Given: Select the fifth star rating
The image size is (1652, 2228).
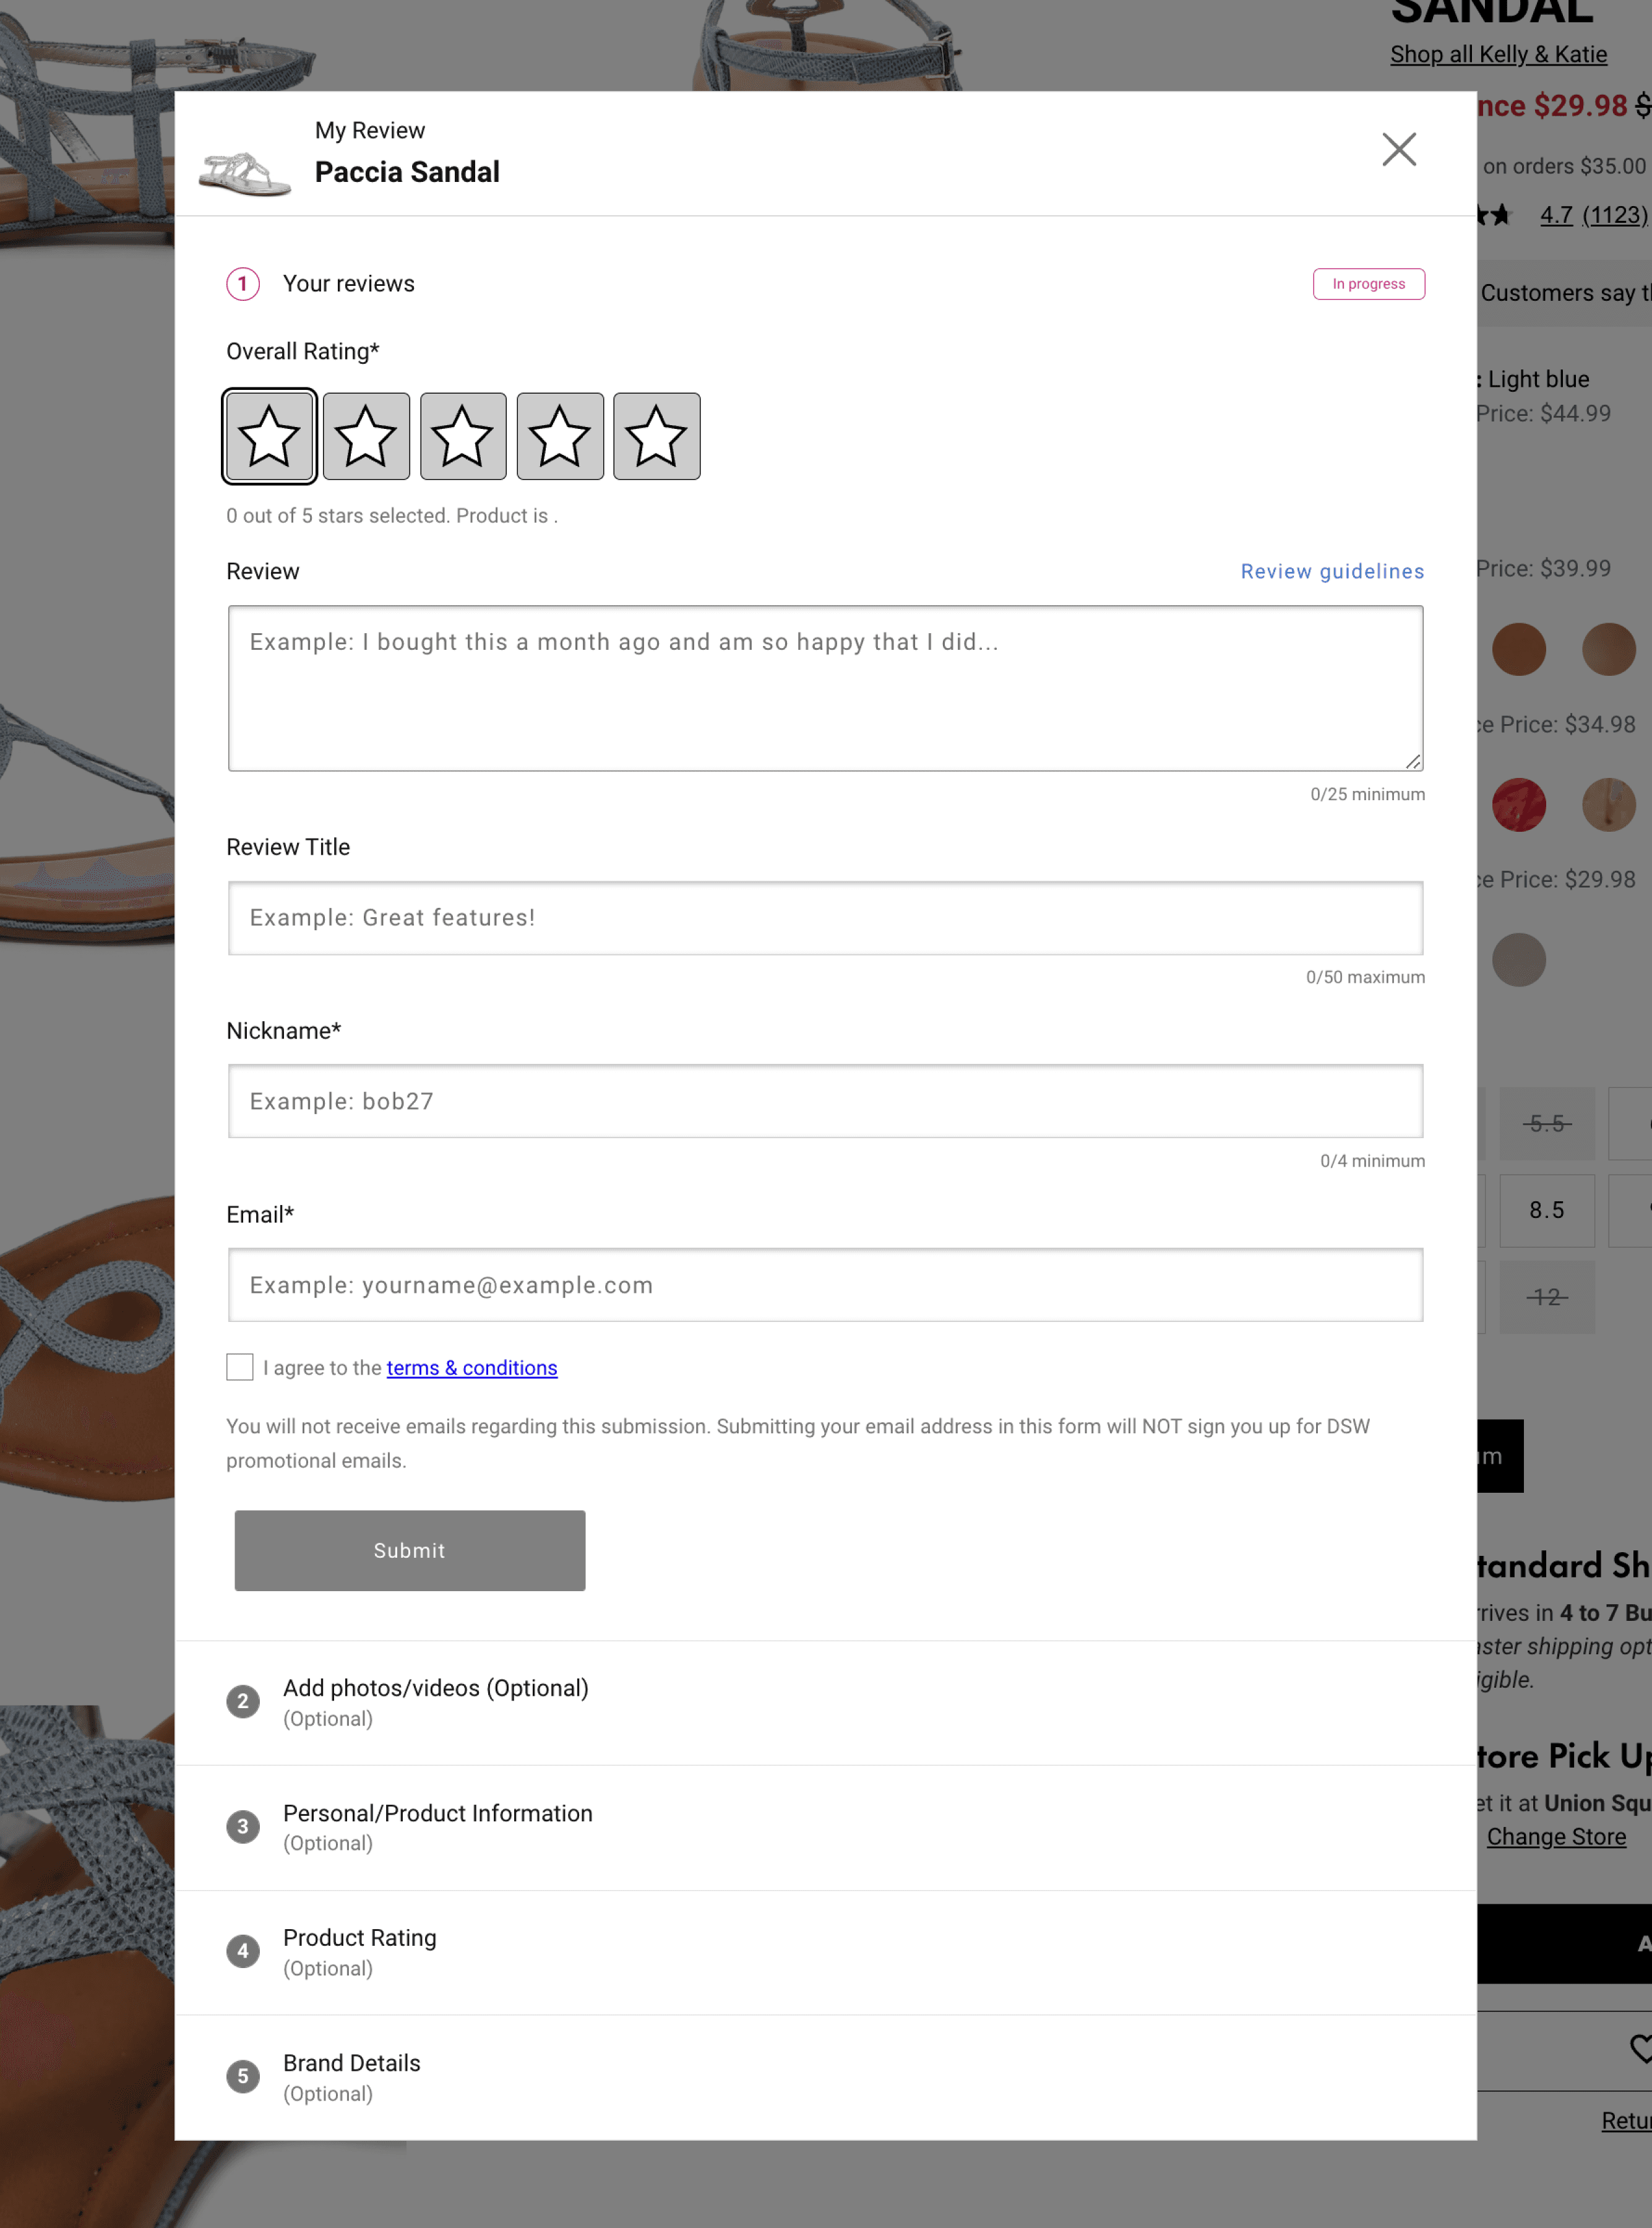Looking at the screenshot, I should coord(656,436).
